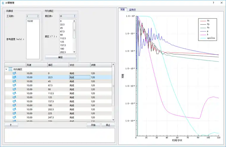
Task: Click the 120 steps cell for sector 135
Action: click(x=101, y=97)
